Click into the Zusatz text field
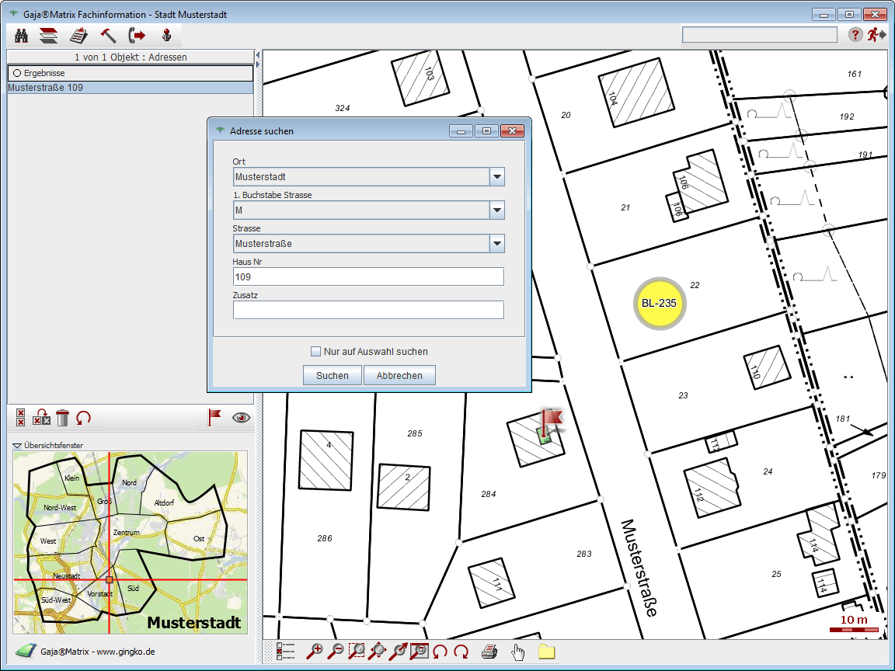 368,310
